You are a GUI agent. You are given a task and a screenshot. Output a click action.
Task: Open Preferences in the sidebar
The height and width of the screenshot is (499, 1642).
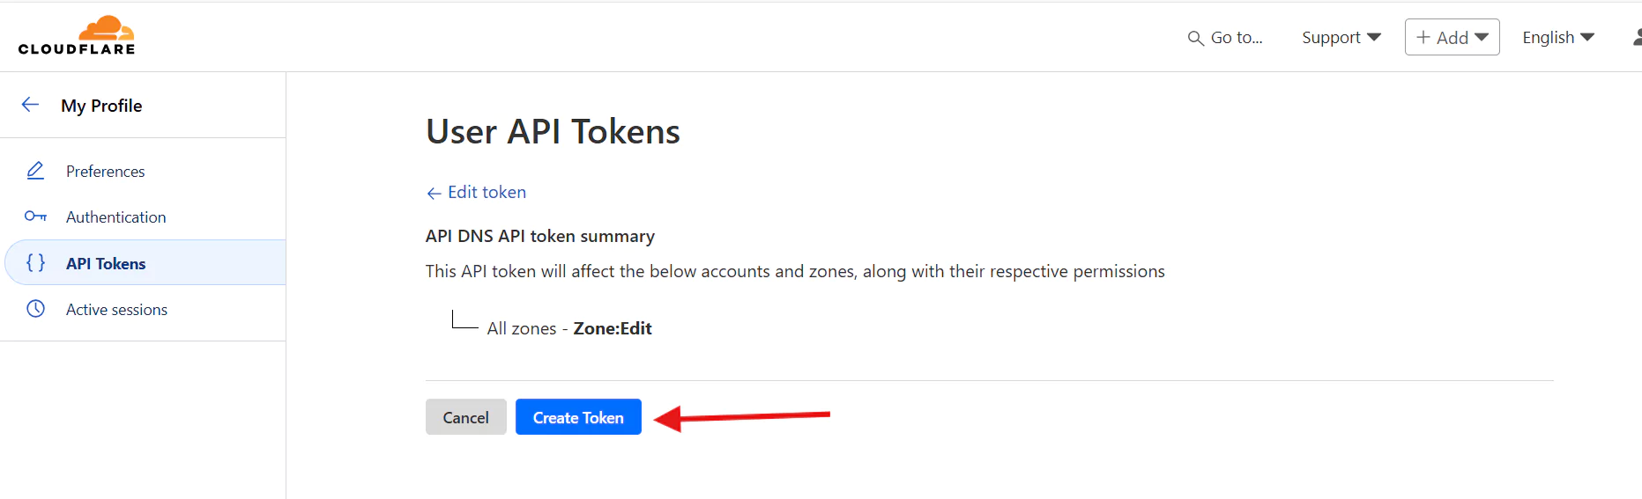click(x=106, y=171)
